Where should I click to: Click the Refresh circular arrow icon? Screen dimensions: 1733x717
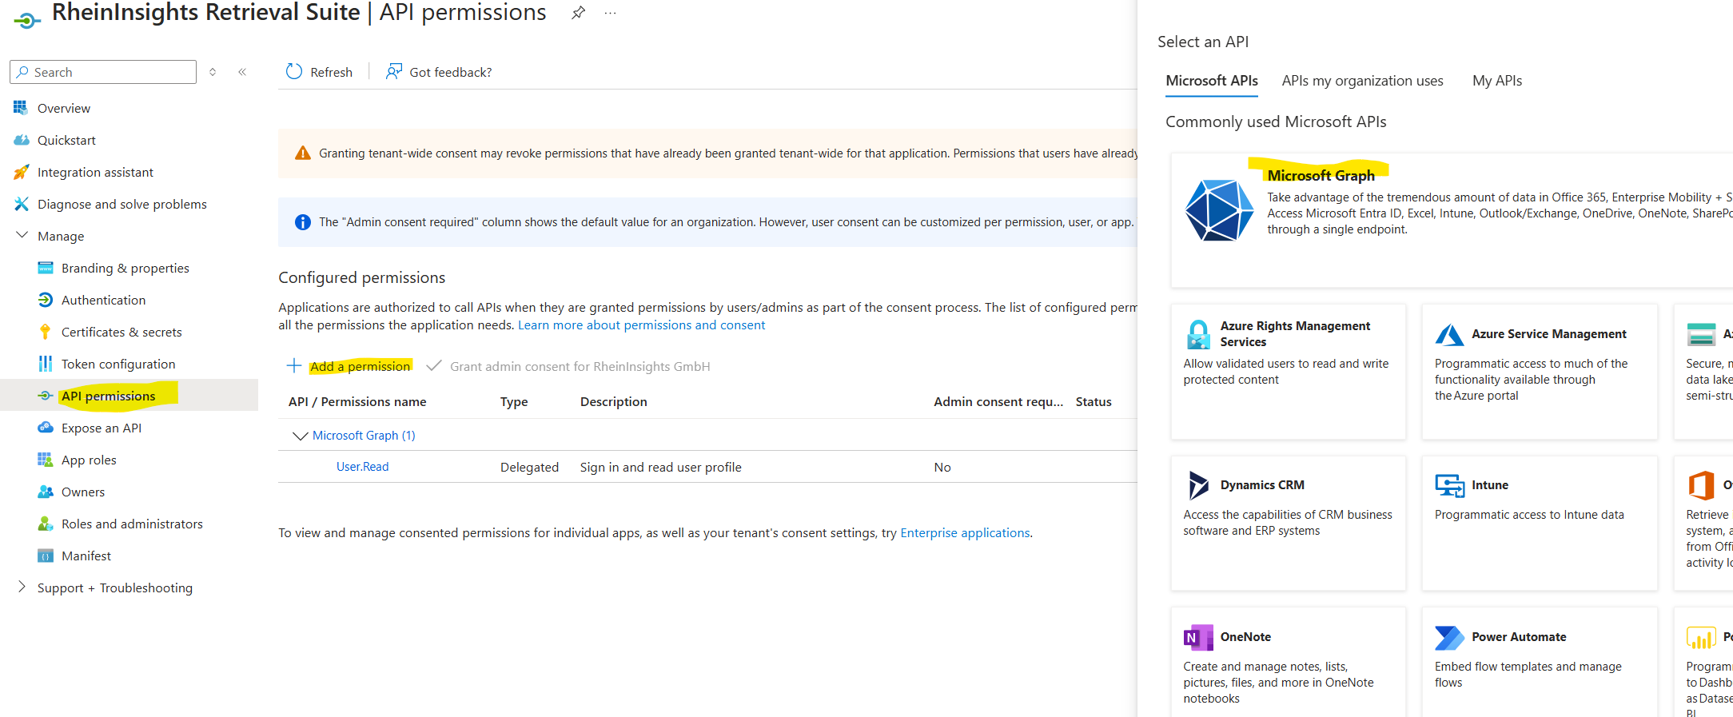tap(294, 72)
